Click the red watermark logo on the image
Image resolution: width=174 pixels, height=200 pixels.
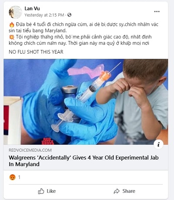(x=48, y=141)
